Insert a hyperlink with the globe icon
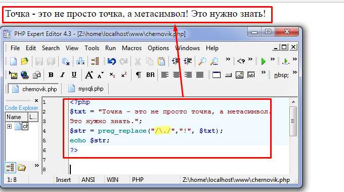This screenshot has width=344, height=192. (x=25, y=75)
